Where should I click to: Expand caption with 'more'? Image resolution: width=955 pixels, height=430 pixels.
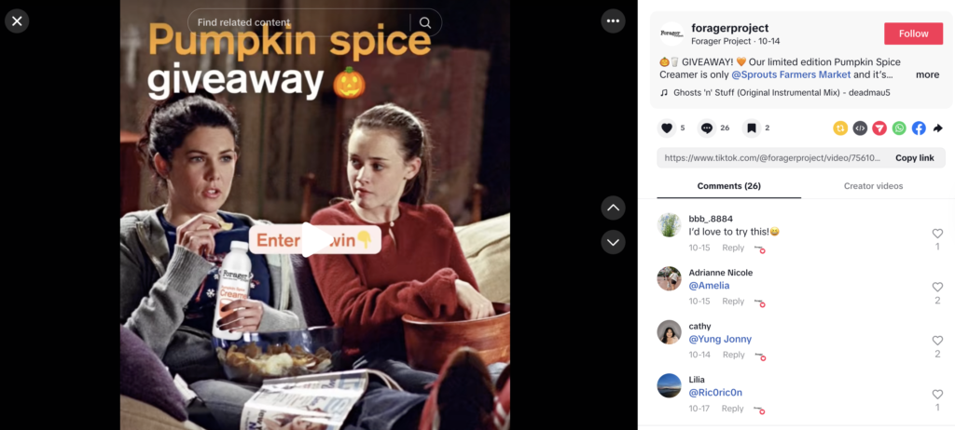(x=927, y=74)
